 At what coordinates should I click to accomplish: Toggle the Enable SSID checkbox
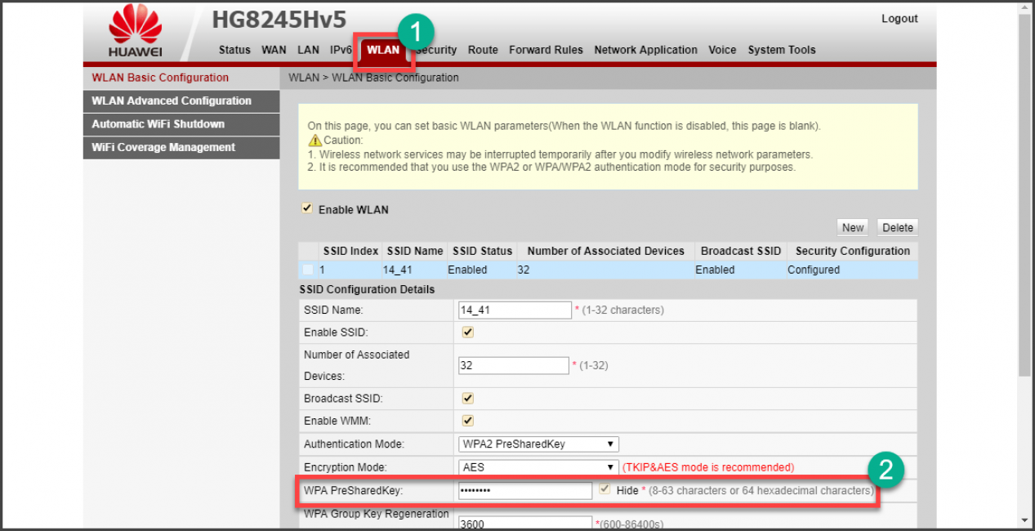[x=468, y=332]
